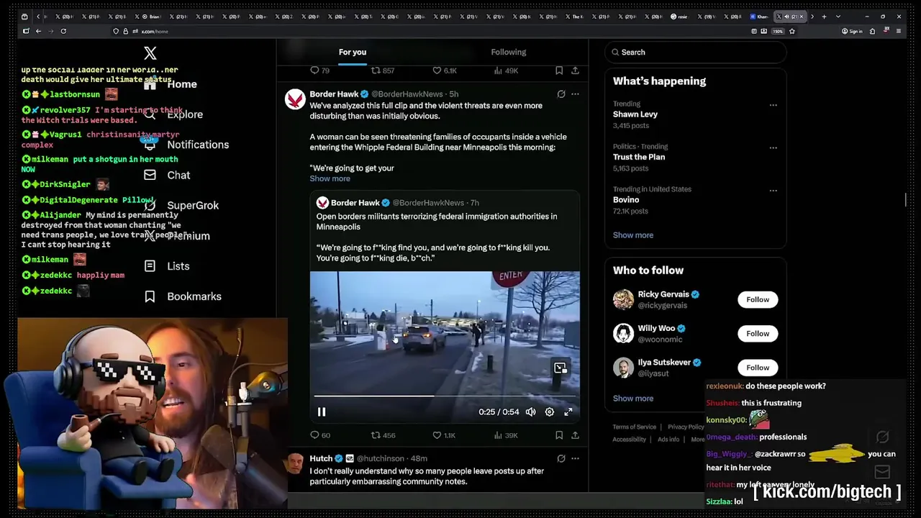List all browser tabs with the chevron

click(837, 17)
